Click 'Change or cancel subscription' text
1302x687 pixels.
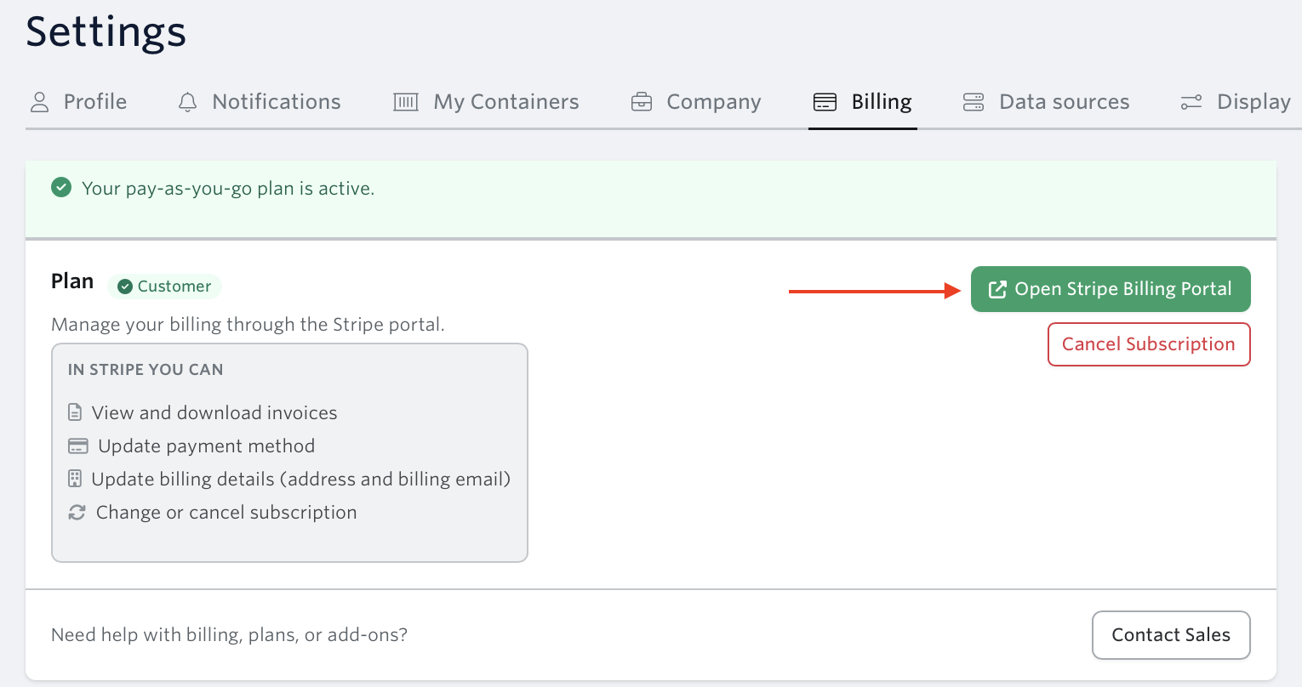[x=226, y=513]
